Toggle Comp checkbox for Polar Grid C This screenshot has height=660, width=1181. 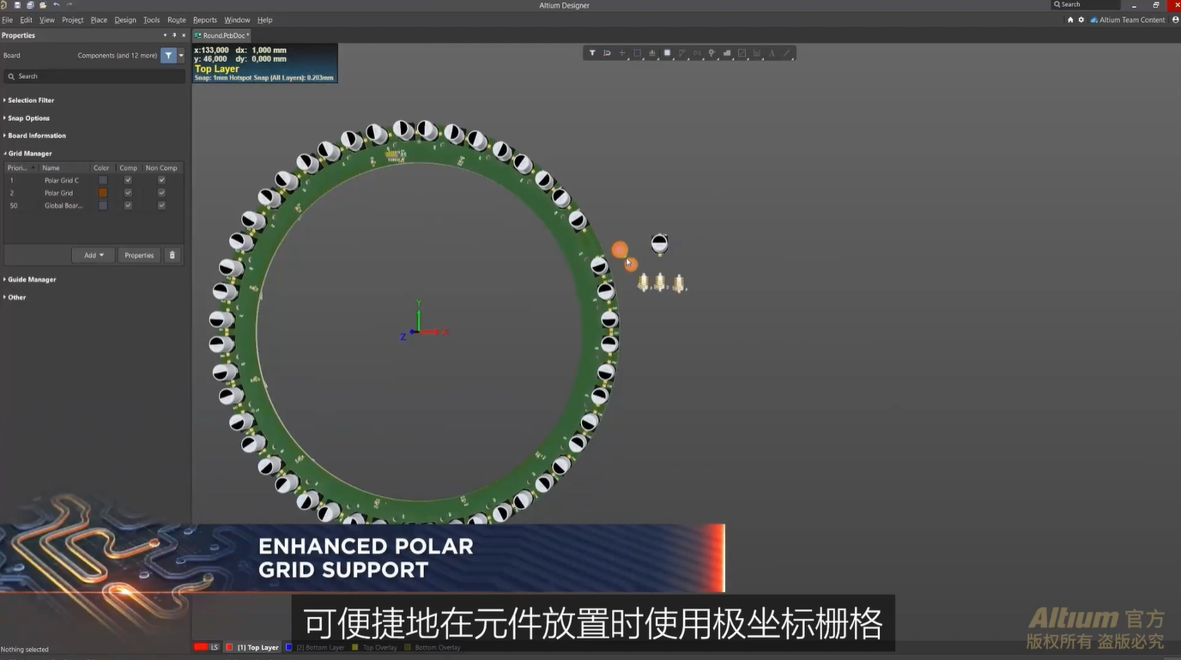pyautogui.click(x=128, y=180)
